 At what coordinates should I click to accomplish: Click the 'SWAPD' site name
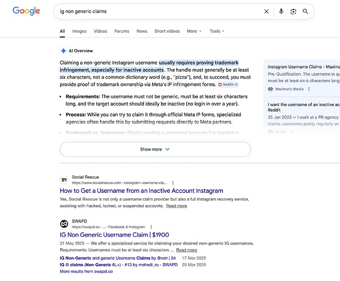tap(79, 221)
